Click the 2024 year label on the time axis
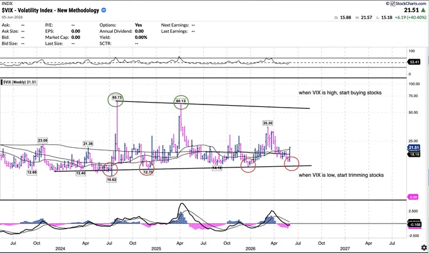The height and width of the screenshot is (253, 429). click(60, 249)
